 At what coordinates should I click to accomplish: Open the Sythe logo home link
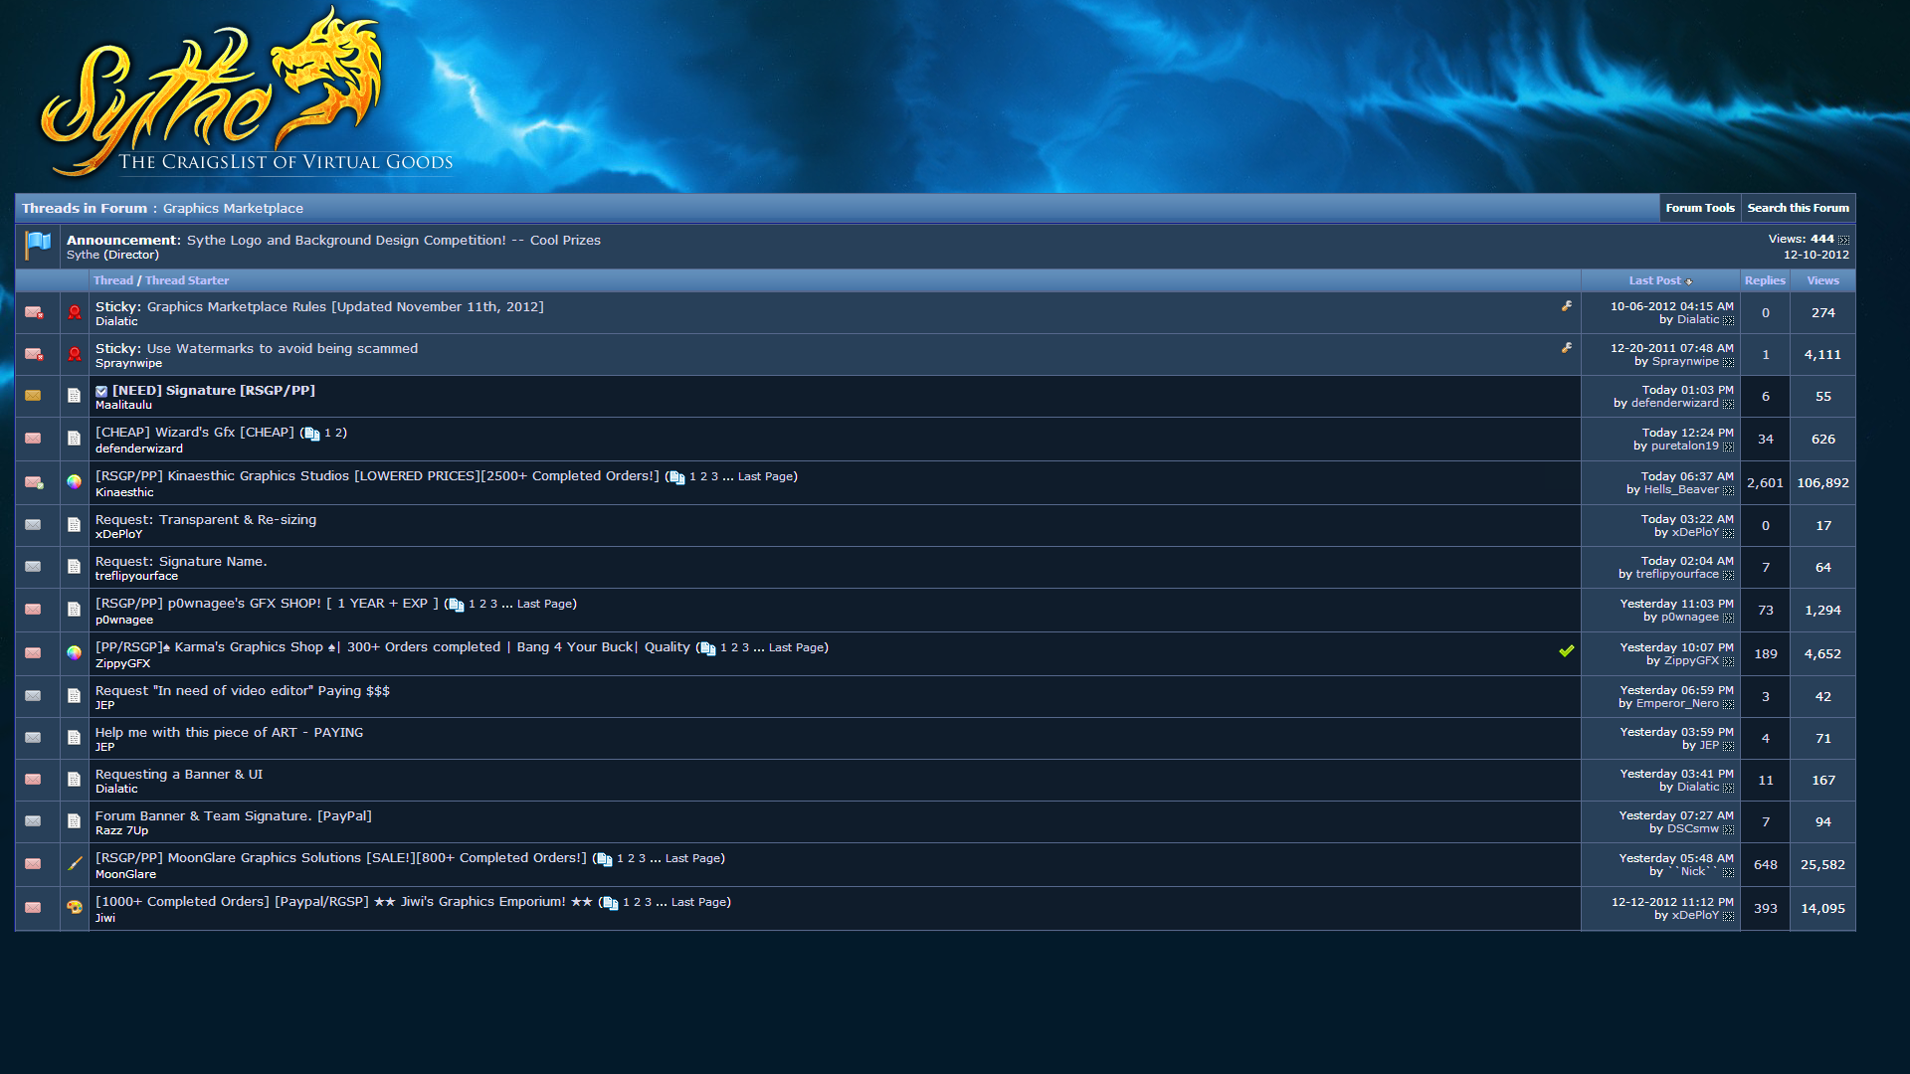pos(246,92)
